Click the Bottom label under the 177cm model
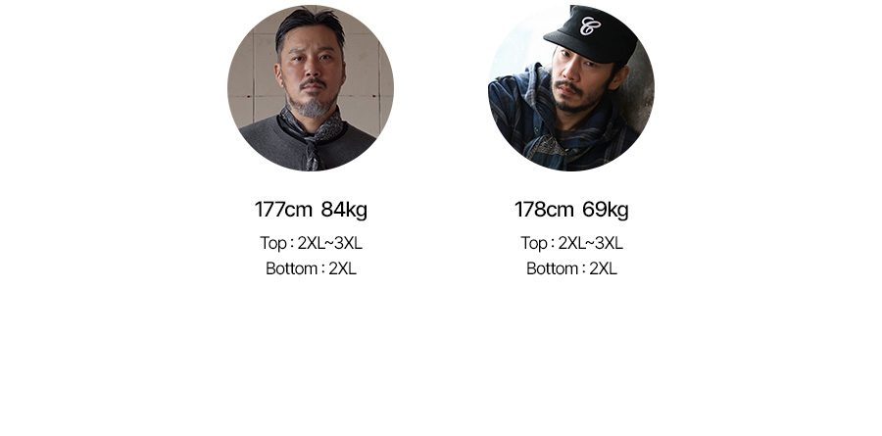This screenshot has width=882, height=436. [x=292, y=268]
